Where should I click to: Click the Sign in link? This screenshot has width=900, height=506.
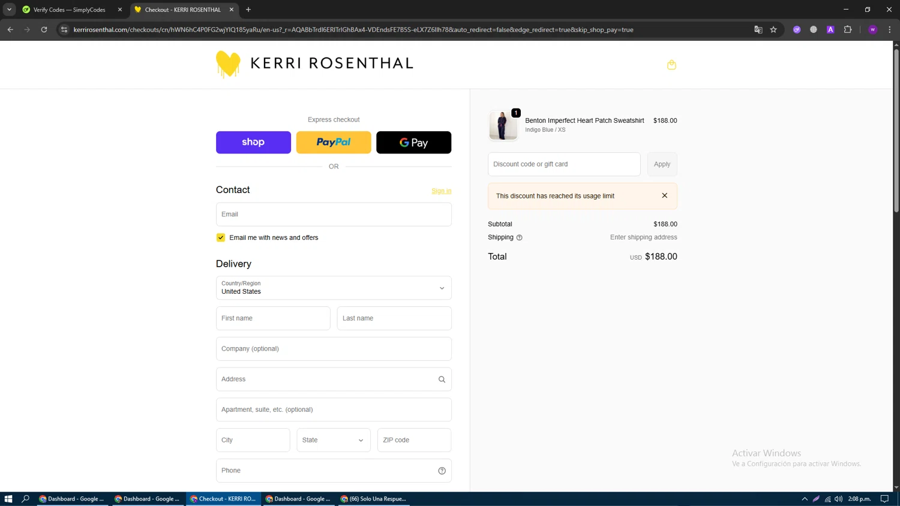441,191
